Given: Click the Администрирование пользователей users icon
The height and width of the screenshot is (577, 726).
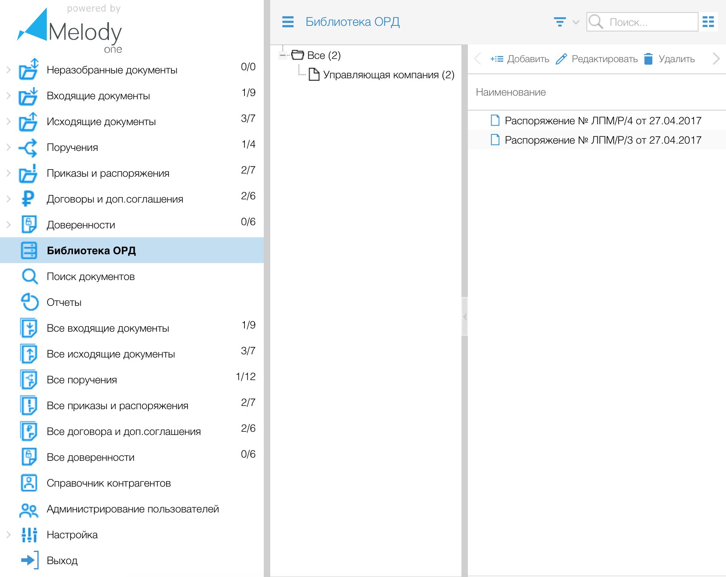Looking at the screenshot, I should 29,509.
